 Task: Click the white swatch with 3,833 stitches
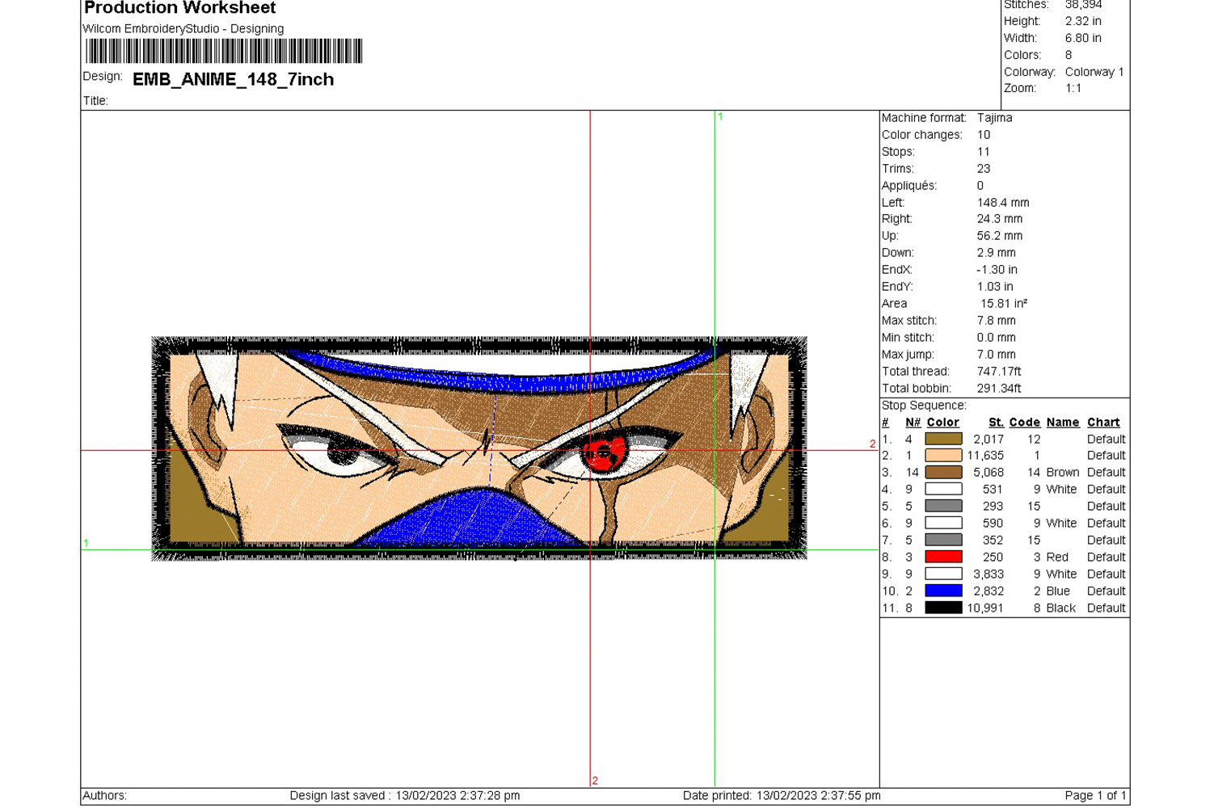tap(943, 574)
